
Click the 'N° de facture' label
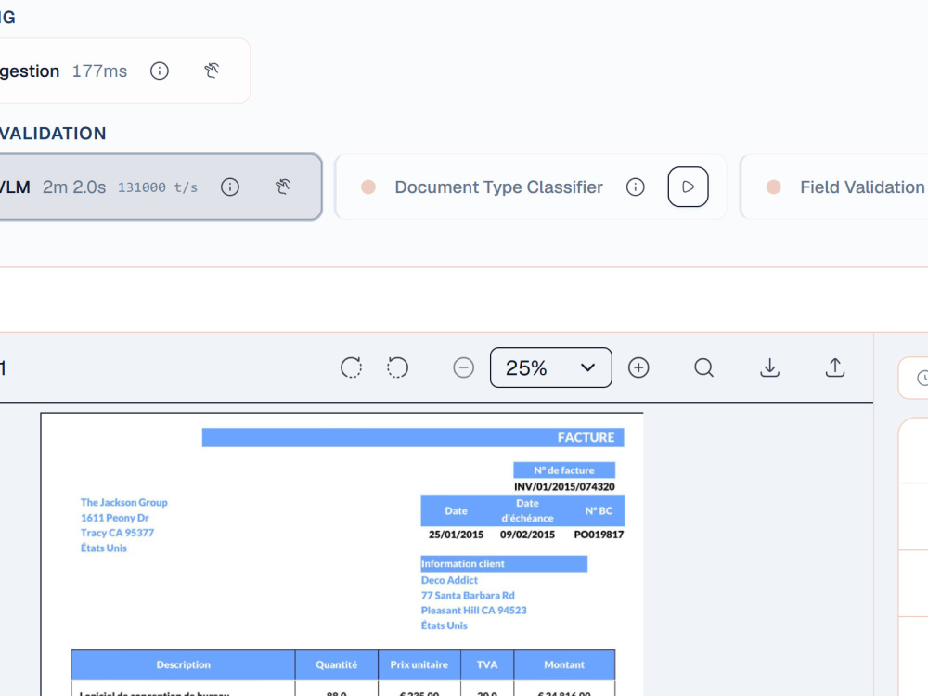tap(564, 470)
